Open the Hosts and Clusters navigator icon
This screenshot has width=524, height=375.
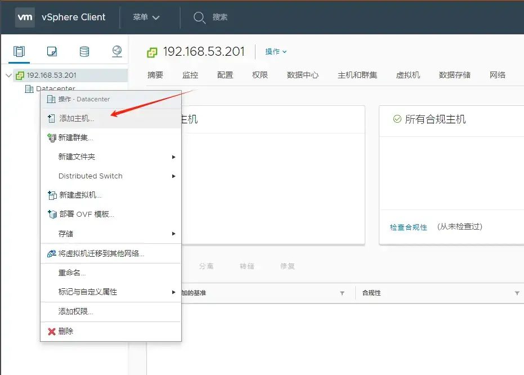19,50
